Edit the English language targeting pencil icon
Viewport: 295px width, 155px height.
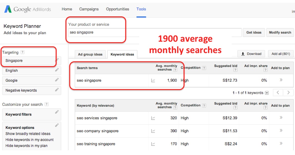click(x=57, y=70)
